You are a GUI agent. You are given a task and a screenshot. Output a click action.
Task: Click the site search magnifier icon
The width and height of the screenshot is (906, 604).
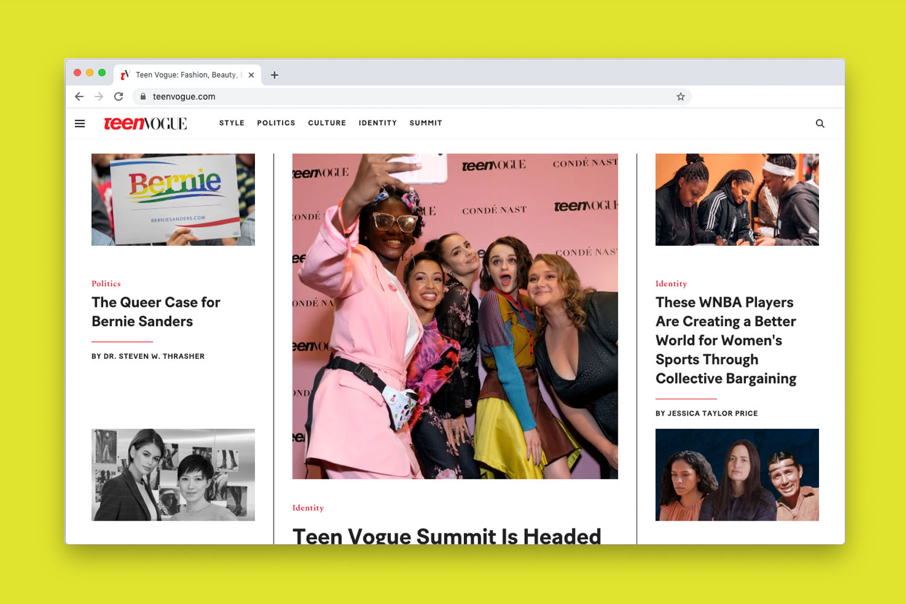coord(820,124)
